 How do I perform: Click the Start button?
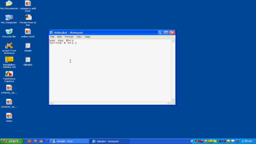click(12, 141)
